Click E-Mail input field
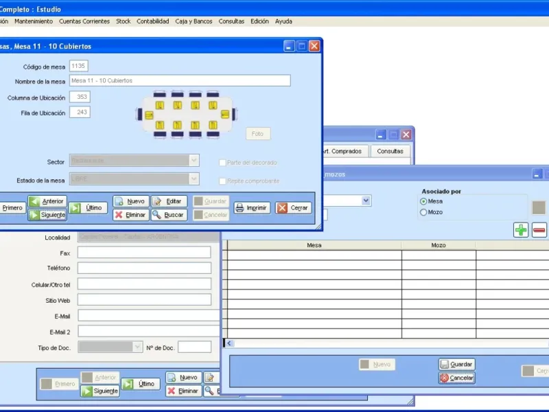Image resolution: width=549 pixels, height=412 pixels. (149, 315)
